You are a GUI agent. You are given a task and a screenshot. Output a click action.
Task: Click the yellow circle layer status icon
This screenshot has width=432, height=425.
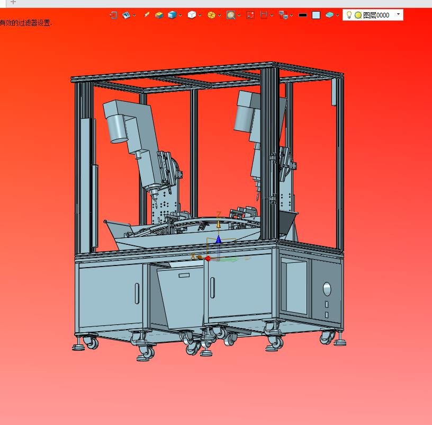click(x=358, y=15)
